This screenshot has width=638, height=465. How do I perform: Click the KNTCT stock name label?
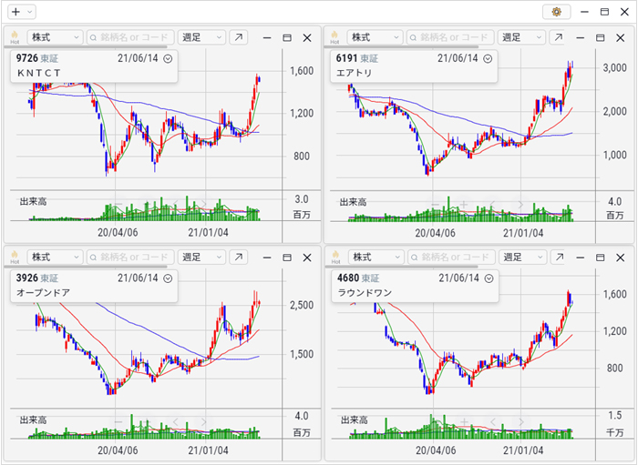click(38, 73)
